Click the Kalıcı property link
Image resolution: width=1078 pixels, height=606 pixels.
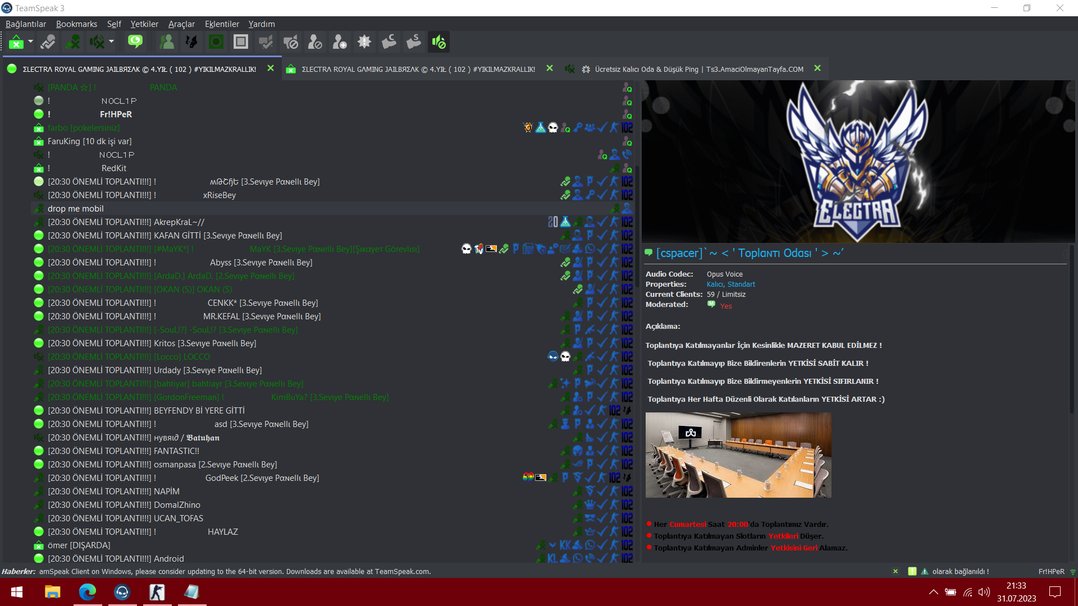point(715,284)
